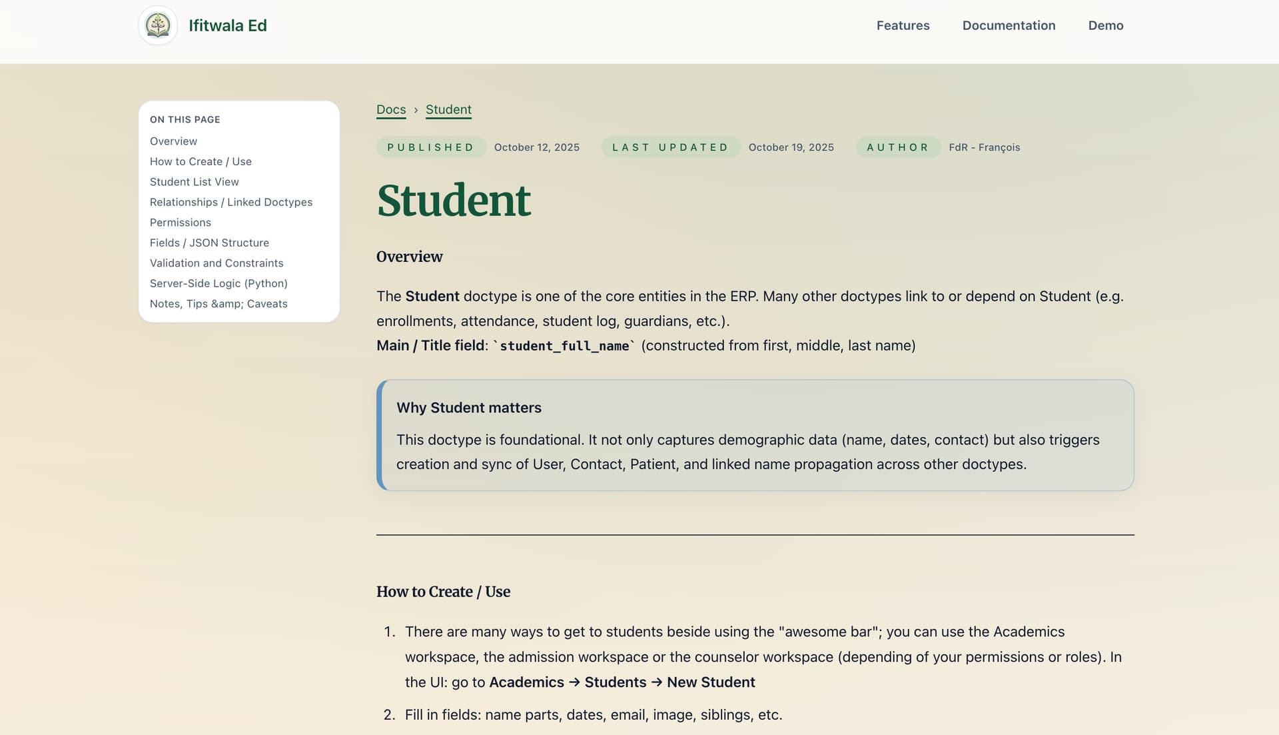Viewport: 1279px width, 735px height.
Task: Go to Notes, Tips & Caveats section
Action: click(x=218, y=304)
